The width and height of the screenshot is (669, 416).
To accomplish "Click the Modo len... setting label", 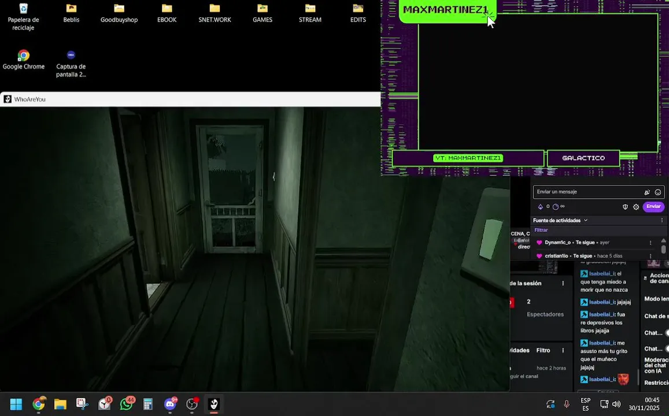I will click(x=656, y=299).
